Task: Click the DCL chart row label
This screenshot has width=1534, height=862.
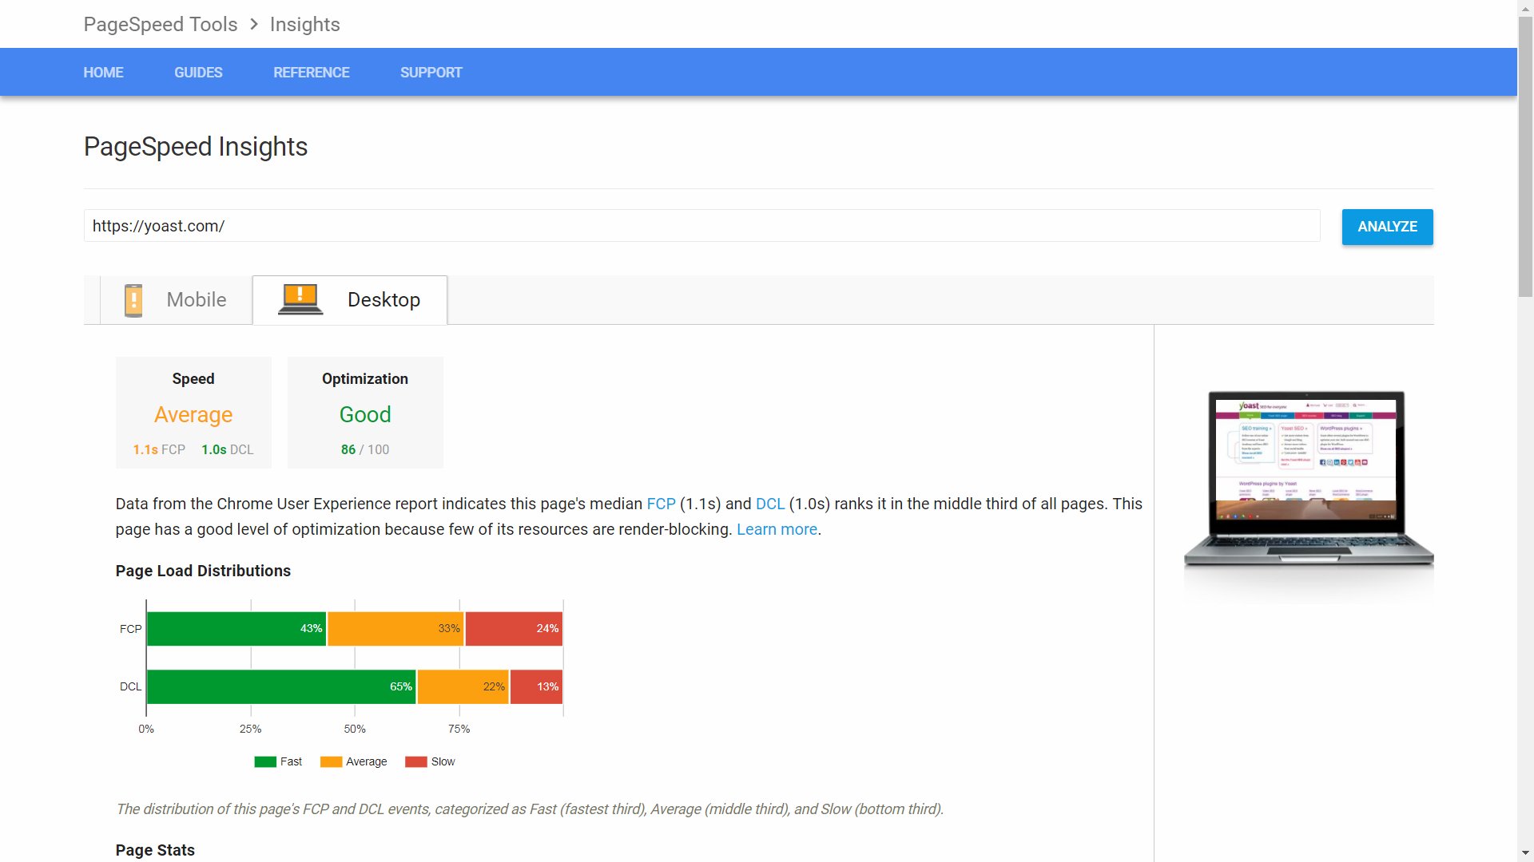Action: 130,686
